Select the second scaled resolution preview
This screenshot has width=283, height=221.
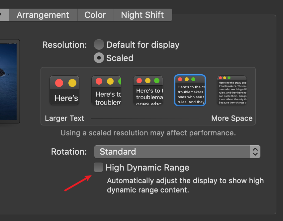(x=106, y=90)
